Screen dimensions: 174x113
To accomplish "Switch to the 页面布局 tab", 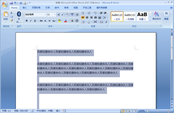I will (x=36, y=8).
